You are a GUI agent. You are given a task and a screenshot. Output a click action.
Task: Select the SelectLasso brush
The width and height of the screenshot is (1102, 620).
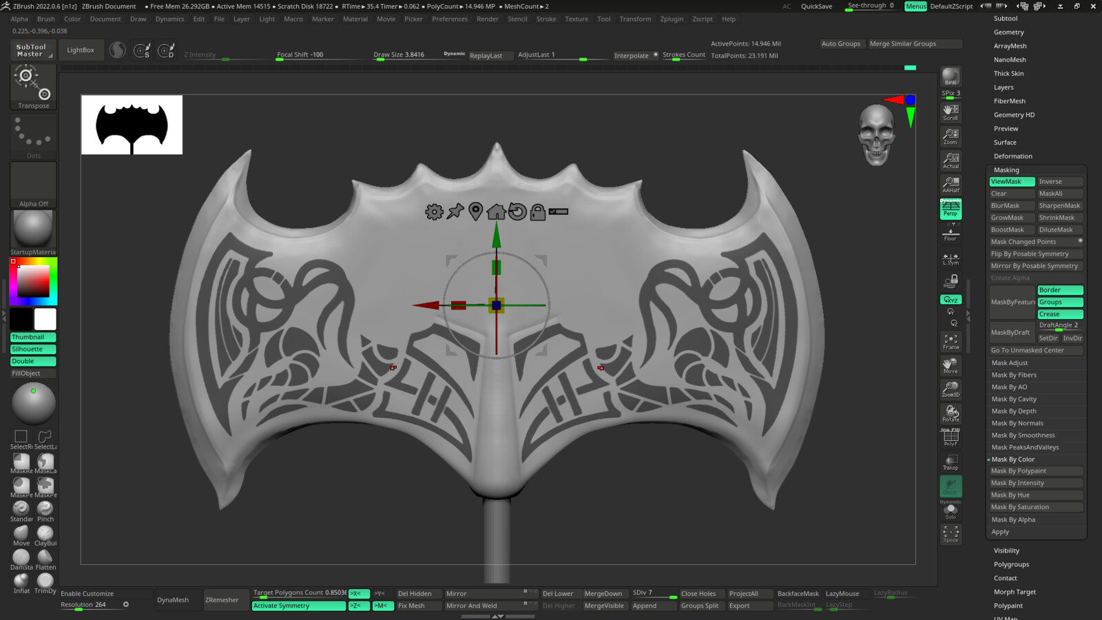pyautogui.click(x=45, y=440)
